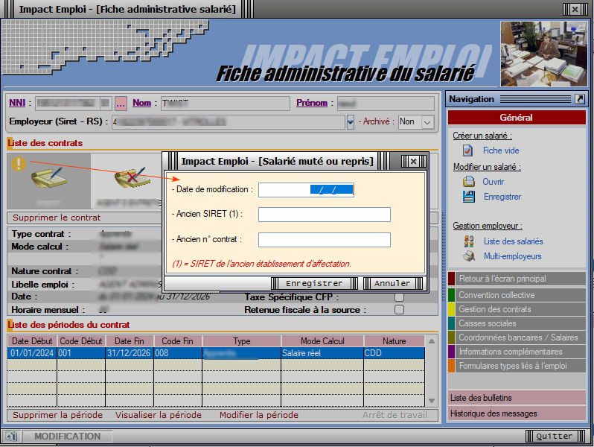The image size is (594, 447).
Task: Click the periods table scroll-up arrow
Action: pyautogui.click(x=432, y=342)
